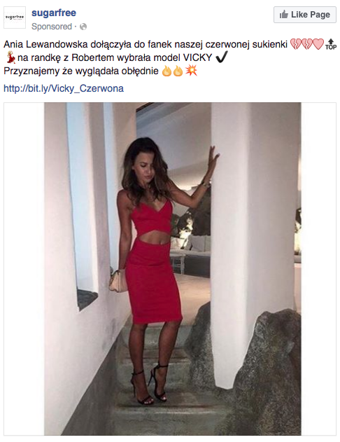Viewport: 340px width, 442px height.
Task: Click the Sponsored label
Action: pos(52,27)
